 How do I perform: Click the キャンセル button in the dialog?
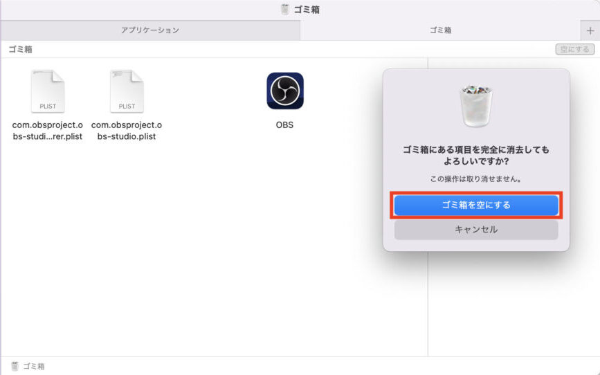(476, 230)
